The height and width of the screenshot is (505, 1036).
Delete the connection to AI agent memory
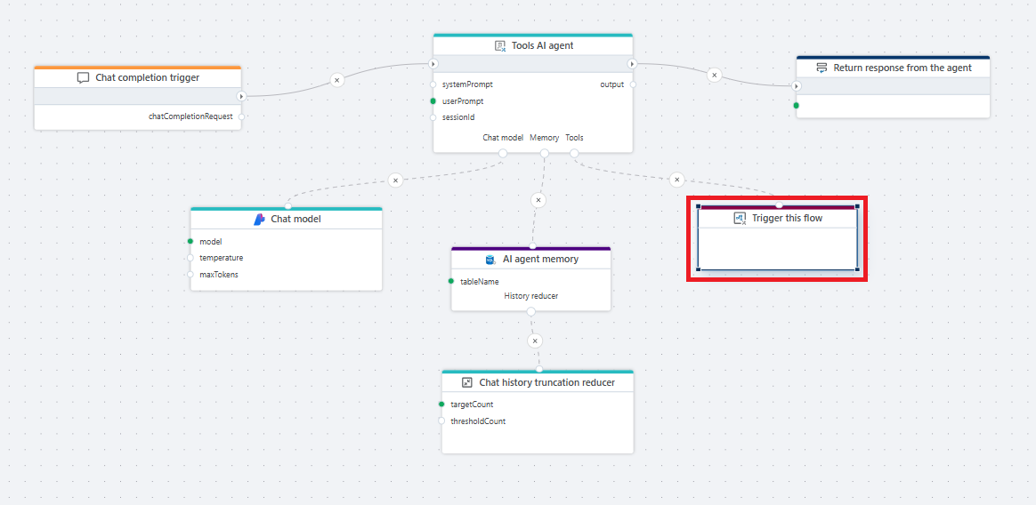(538, 200)
